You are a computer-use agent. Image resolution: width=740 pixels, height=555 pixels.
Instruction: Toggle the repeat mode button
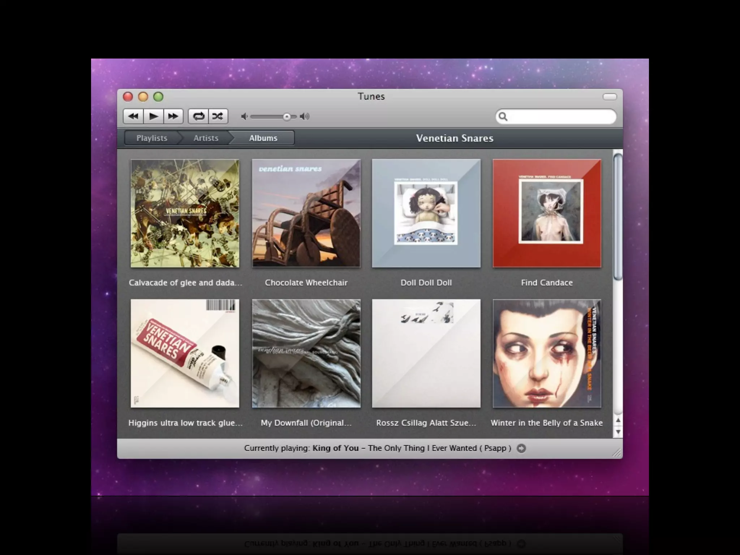[198, 116]
